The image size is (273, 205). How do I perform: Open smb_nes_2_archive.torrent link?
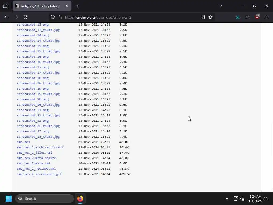point(40,147)
